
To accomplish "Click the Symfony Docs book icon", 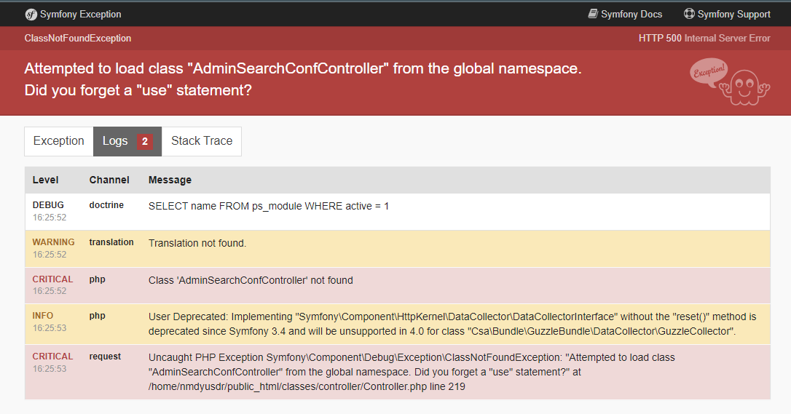I will [x=593, y=14].
